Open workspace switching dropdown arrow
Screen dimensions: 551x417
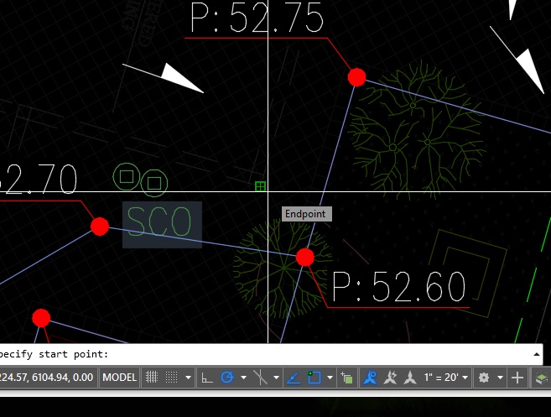(500, 378)
